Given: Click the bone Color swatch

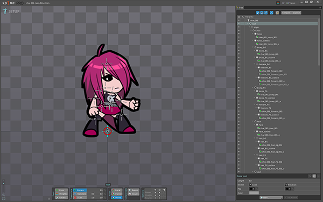Looking at the screenshot, I should click(254, 193).
